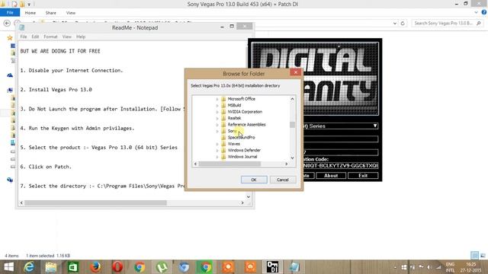Open the Home tab in Explorer ribbon
This screenshot has height=274, width=488.
pos(30,13)
